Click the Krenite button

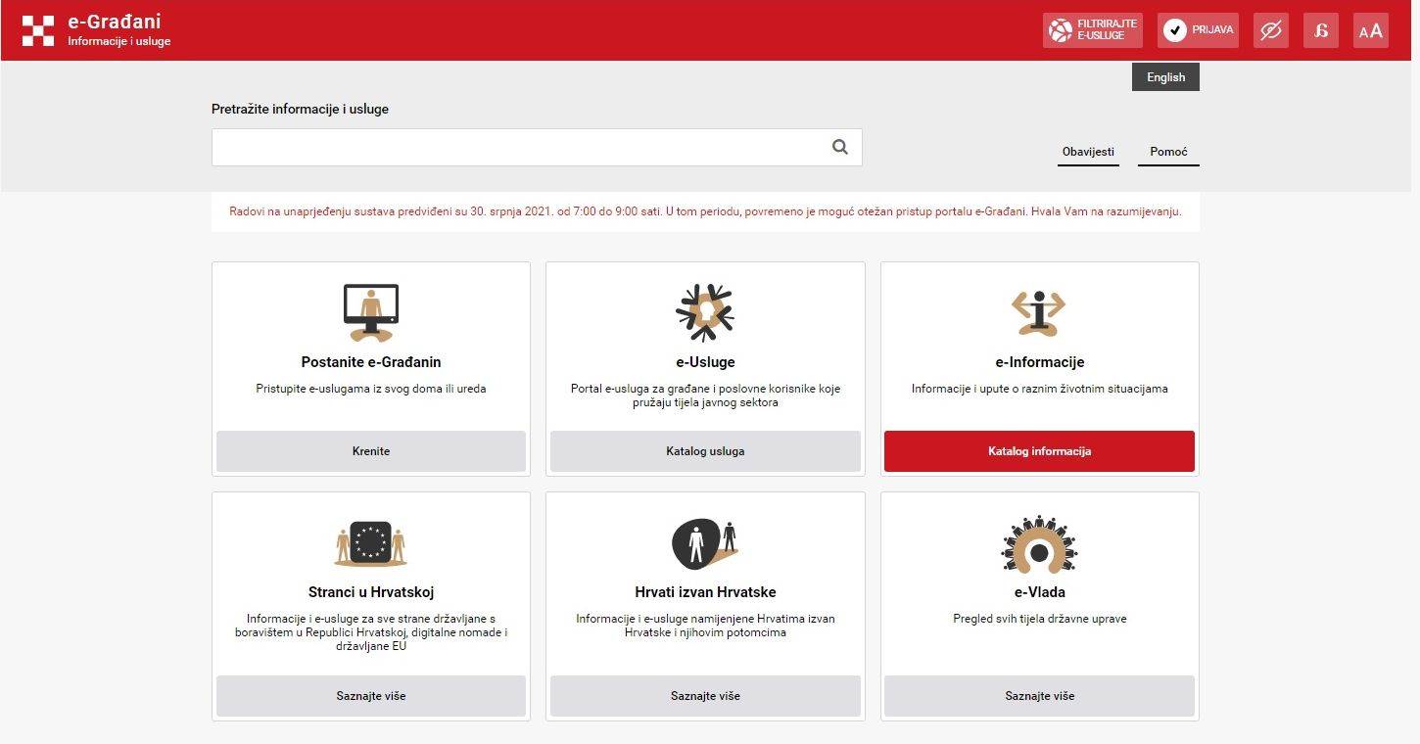pos(370,451)
